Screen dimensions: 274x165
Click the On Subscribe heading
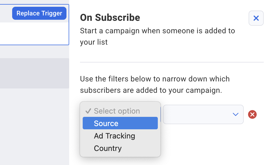[110, 18]
